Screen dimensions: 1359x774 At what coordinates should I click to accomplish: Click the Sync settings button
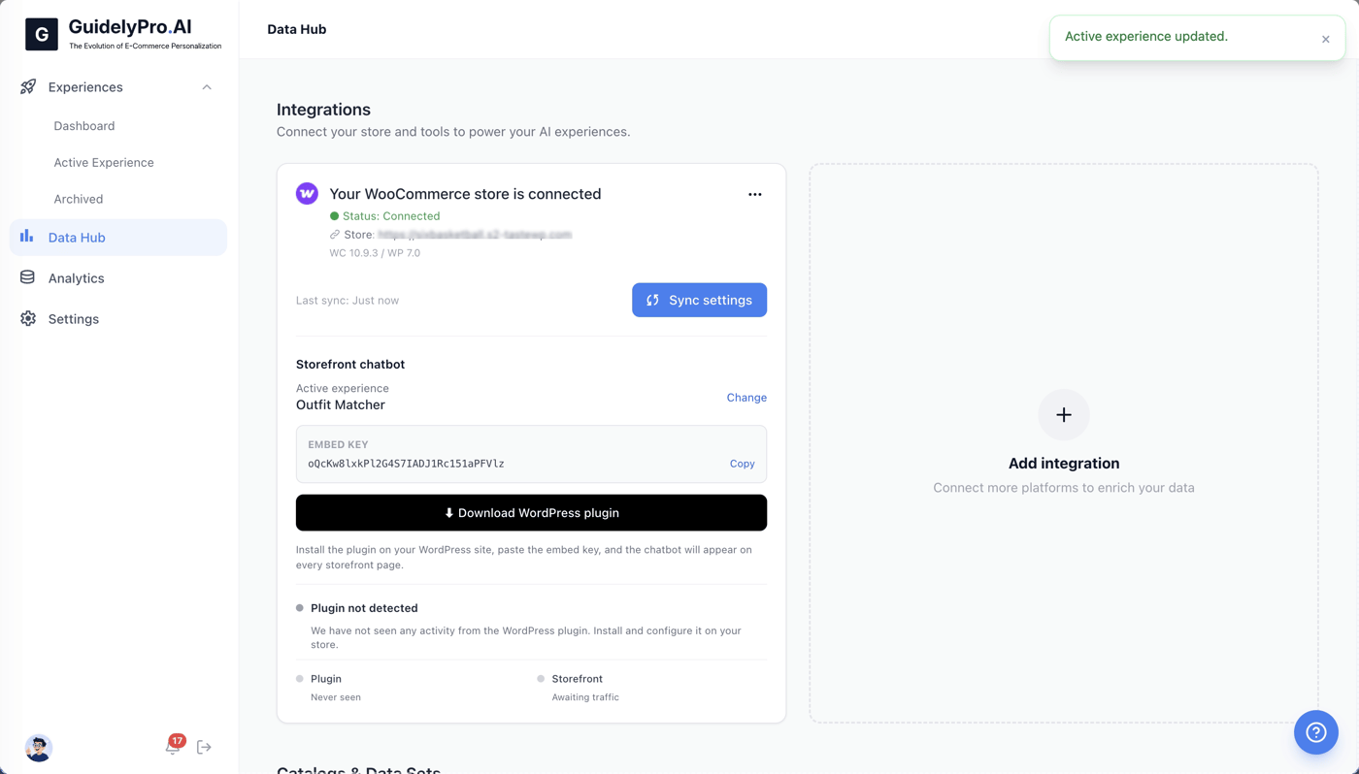pos(699,300)
